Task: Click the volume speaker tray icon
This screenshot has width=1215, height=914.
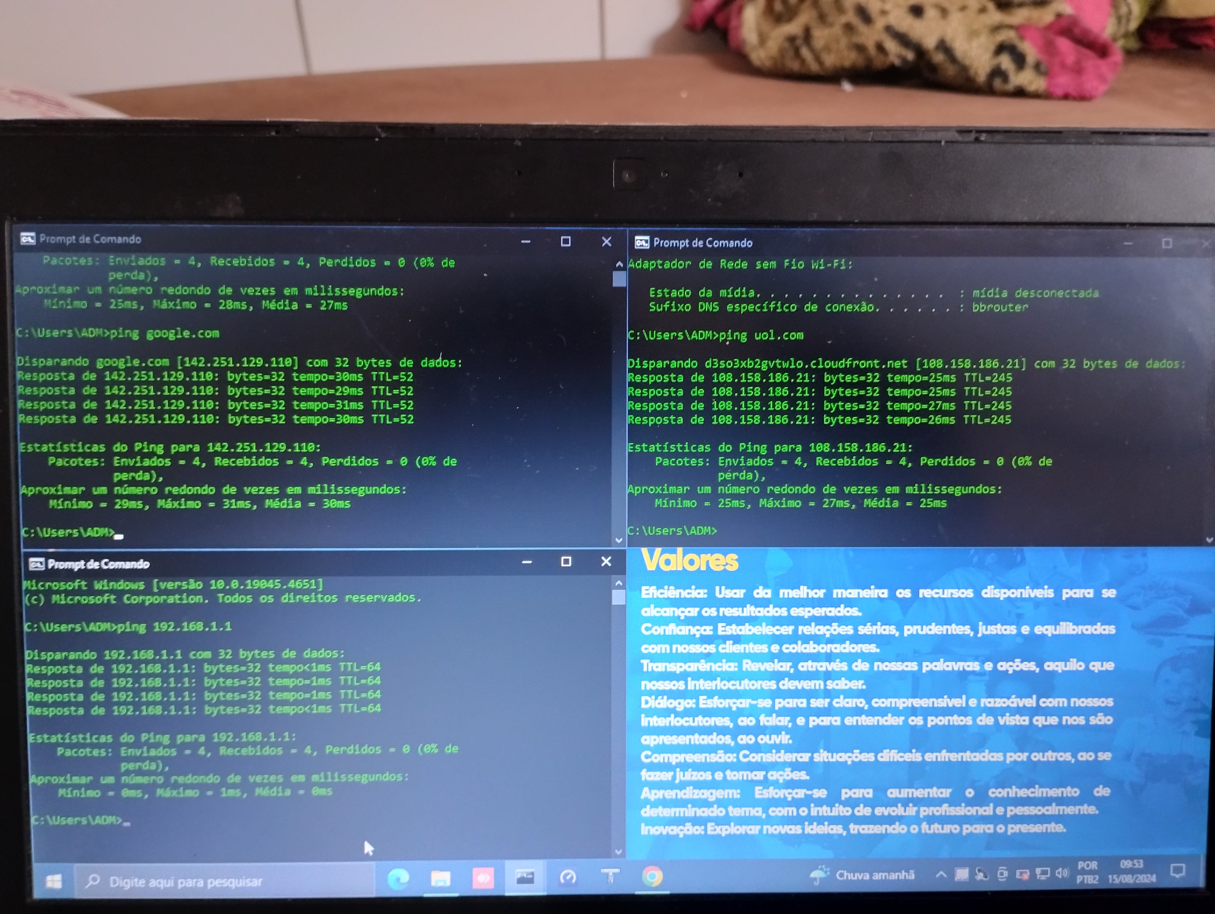Action: click(x=1061, y=873)
